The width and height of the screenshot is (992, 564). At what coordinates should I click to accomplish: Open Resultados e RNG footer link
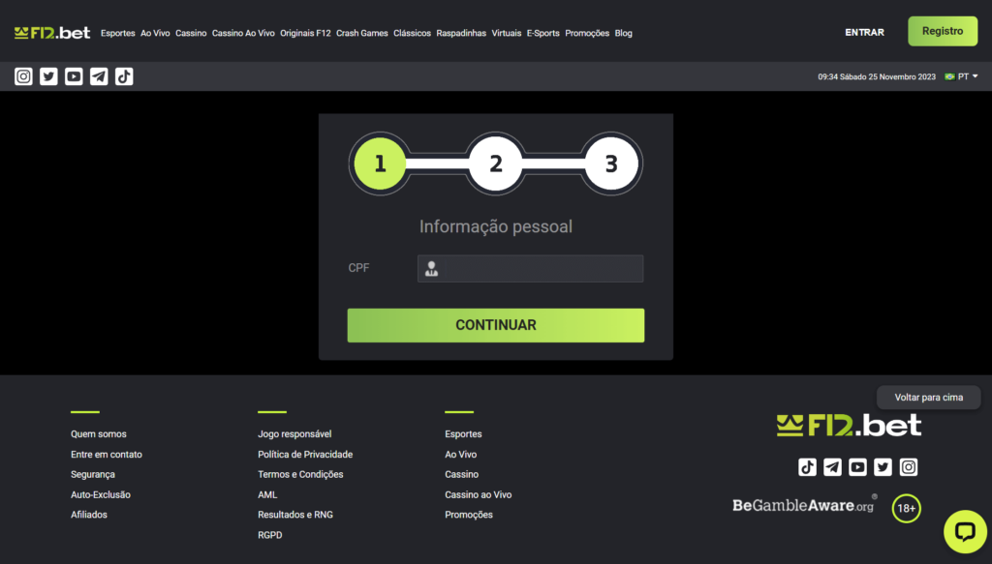coord(295,515)
